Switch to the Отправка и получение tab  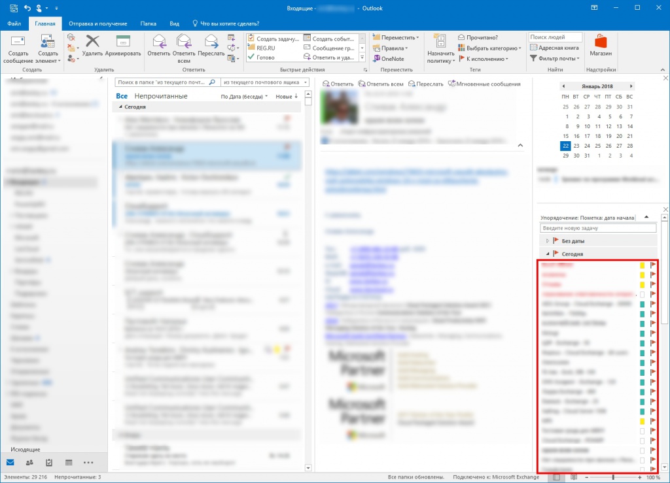tap(97, 23)
